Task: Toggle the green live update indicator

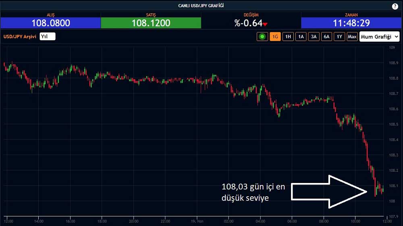Action: pos(262,37)
